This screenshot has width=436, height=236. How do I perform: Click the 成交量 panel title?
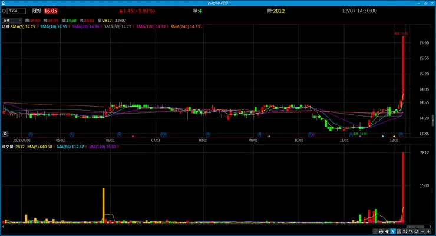coord(8,147)
